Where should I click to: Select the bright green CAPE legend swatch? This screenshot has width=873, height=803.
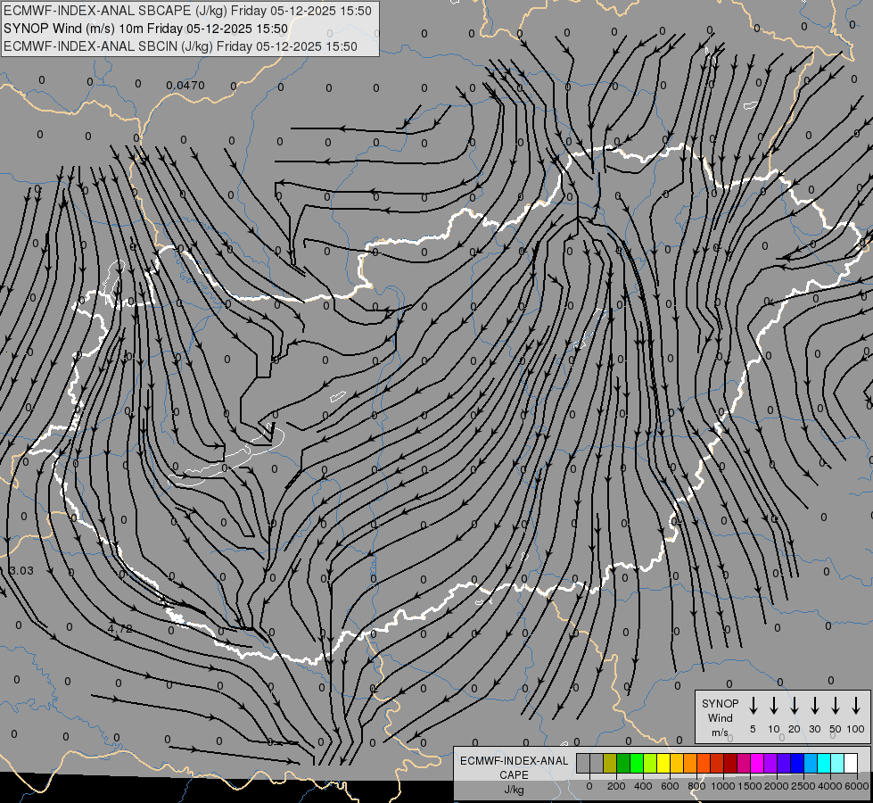coord(637,763)
